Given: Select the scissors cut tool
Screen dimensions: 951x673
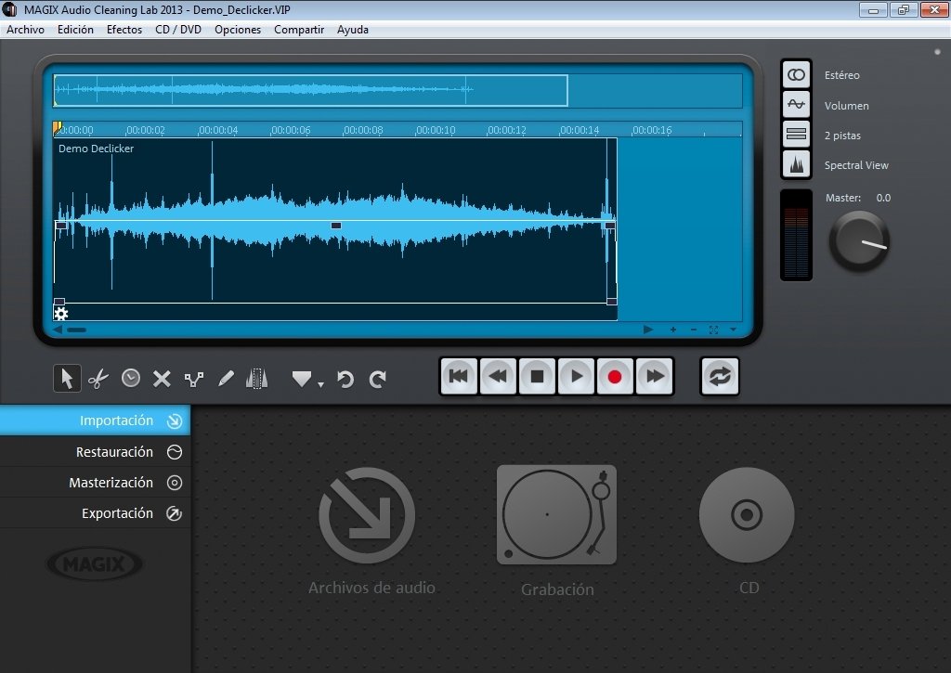Looking at the screenshot, I should point(98,379).
